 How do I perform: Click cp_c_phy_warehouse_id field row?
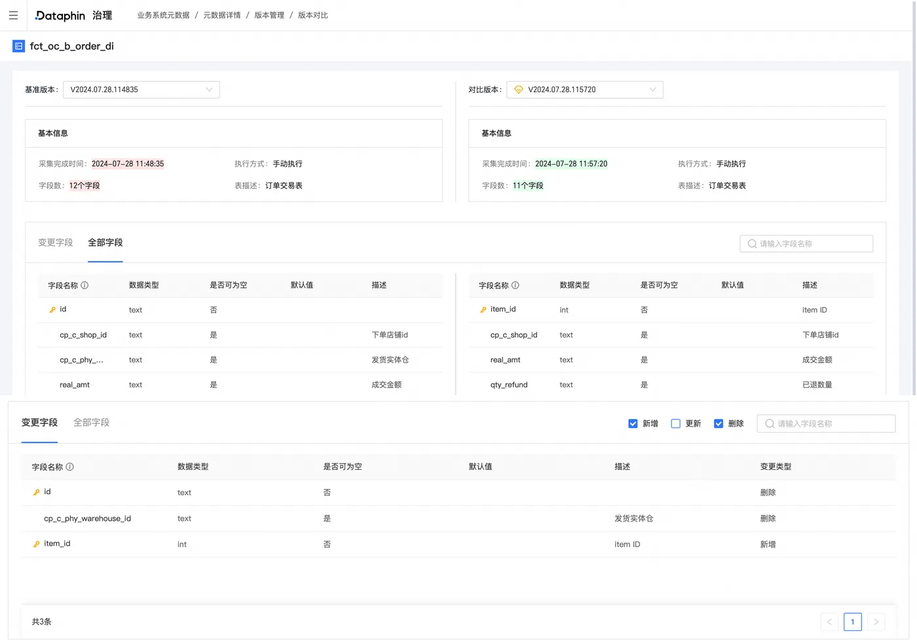coord(458,518)
